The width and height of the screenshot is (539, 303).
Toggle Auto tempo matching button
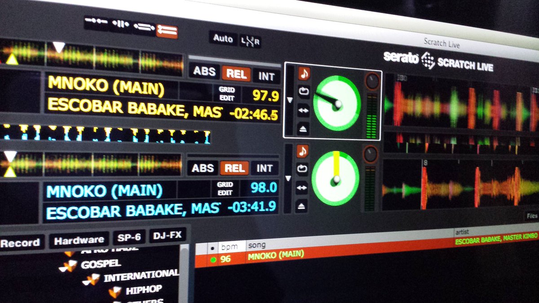point(223,39)
